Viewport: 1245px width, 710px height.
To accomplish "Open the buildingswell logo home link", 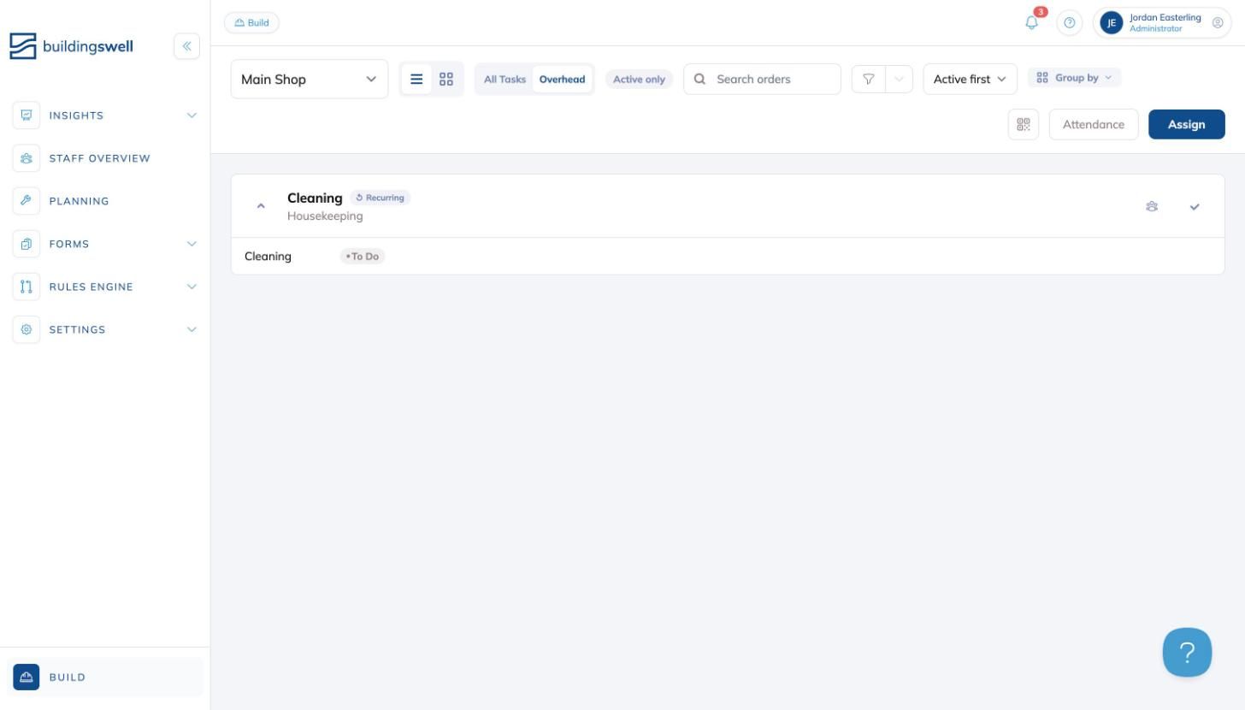I will point(72,46).
